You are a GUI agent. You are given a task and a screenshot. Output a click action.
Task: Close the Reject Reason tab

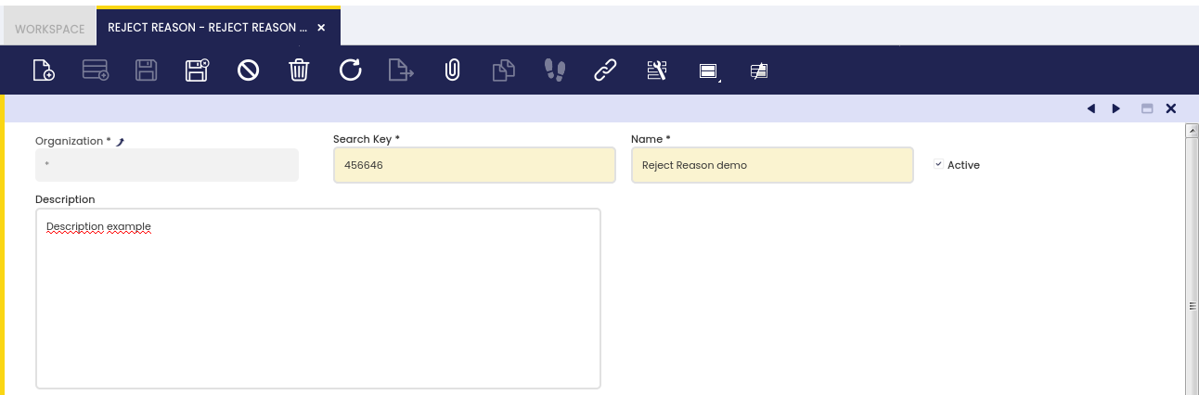click(321, 28)
